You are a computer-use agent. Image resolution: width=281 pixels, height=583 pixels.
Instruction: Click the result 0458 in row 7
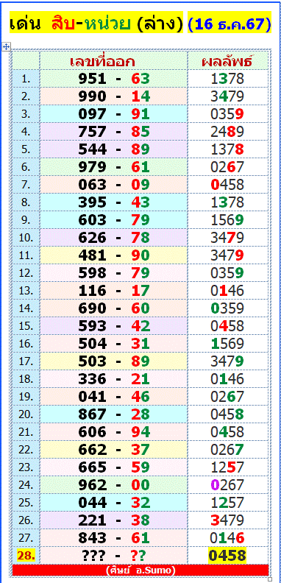click(227, 185)
